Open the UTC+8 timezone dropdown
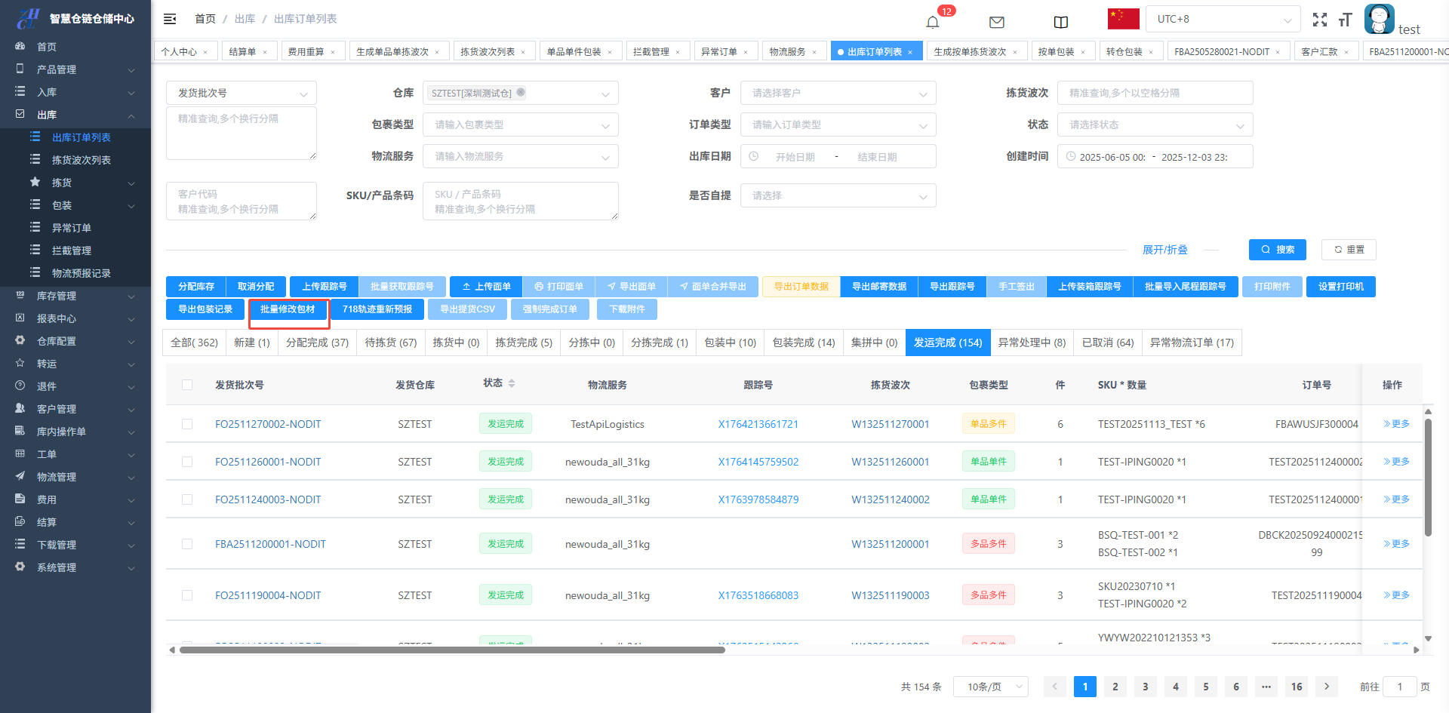The width and height of the screenshot is (1449, 713). coord(1223,19)
